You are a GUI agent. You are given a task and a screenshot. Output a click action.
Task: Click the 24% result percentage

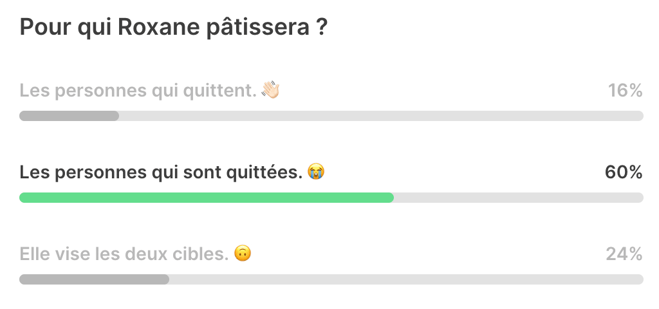624,254
